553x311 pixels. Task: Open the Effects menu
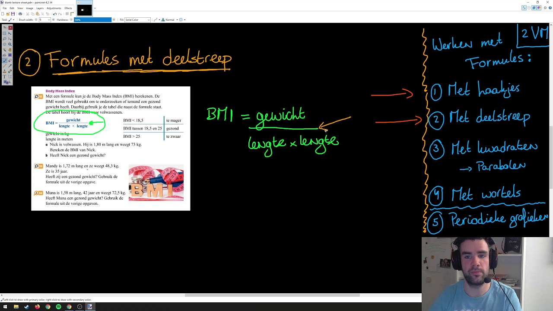(68, 8)
